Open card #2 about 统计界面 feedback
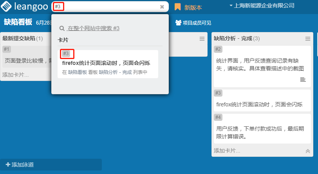318x174 pixels. (x=260, y=65)
